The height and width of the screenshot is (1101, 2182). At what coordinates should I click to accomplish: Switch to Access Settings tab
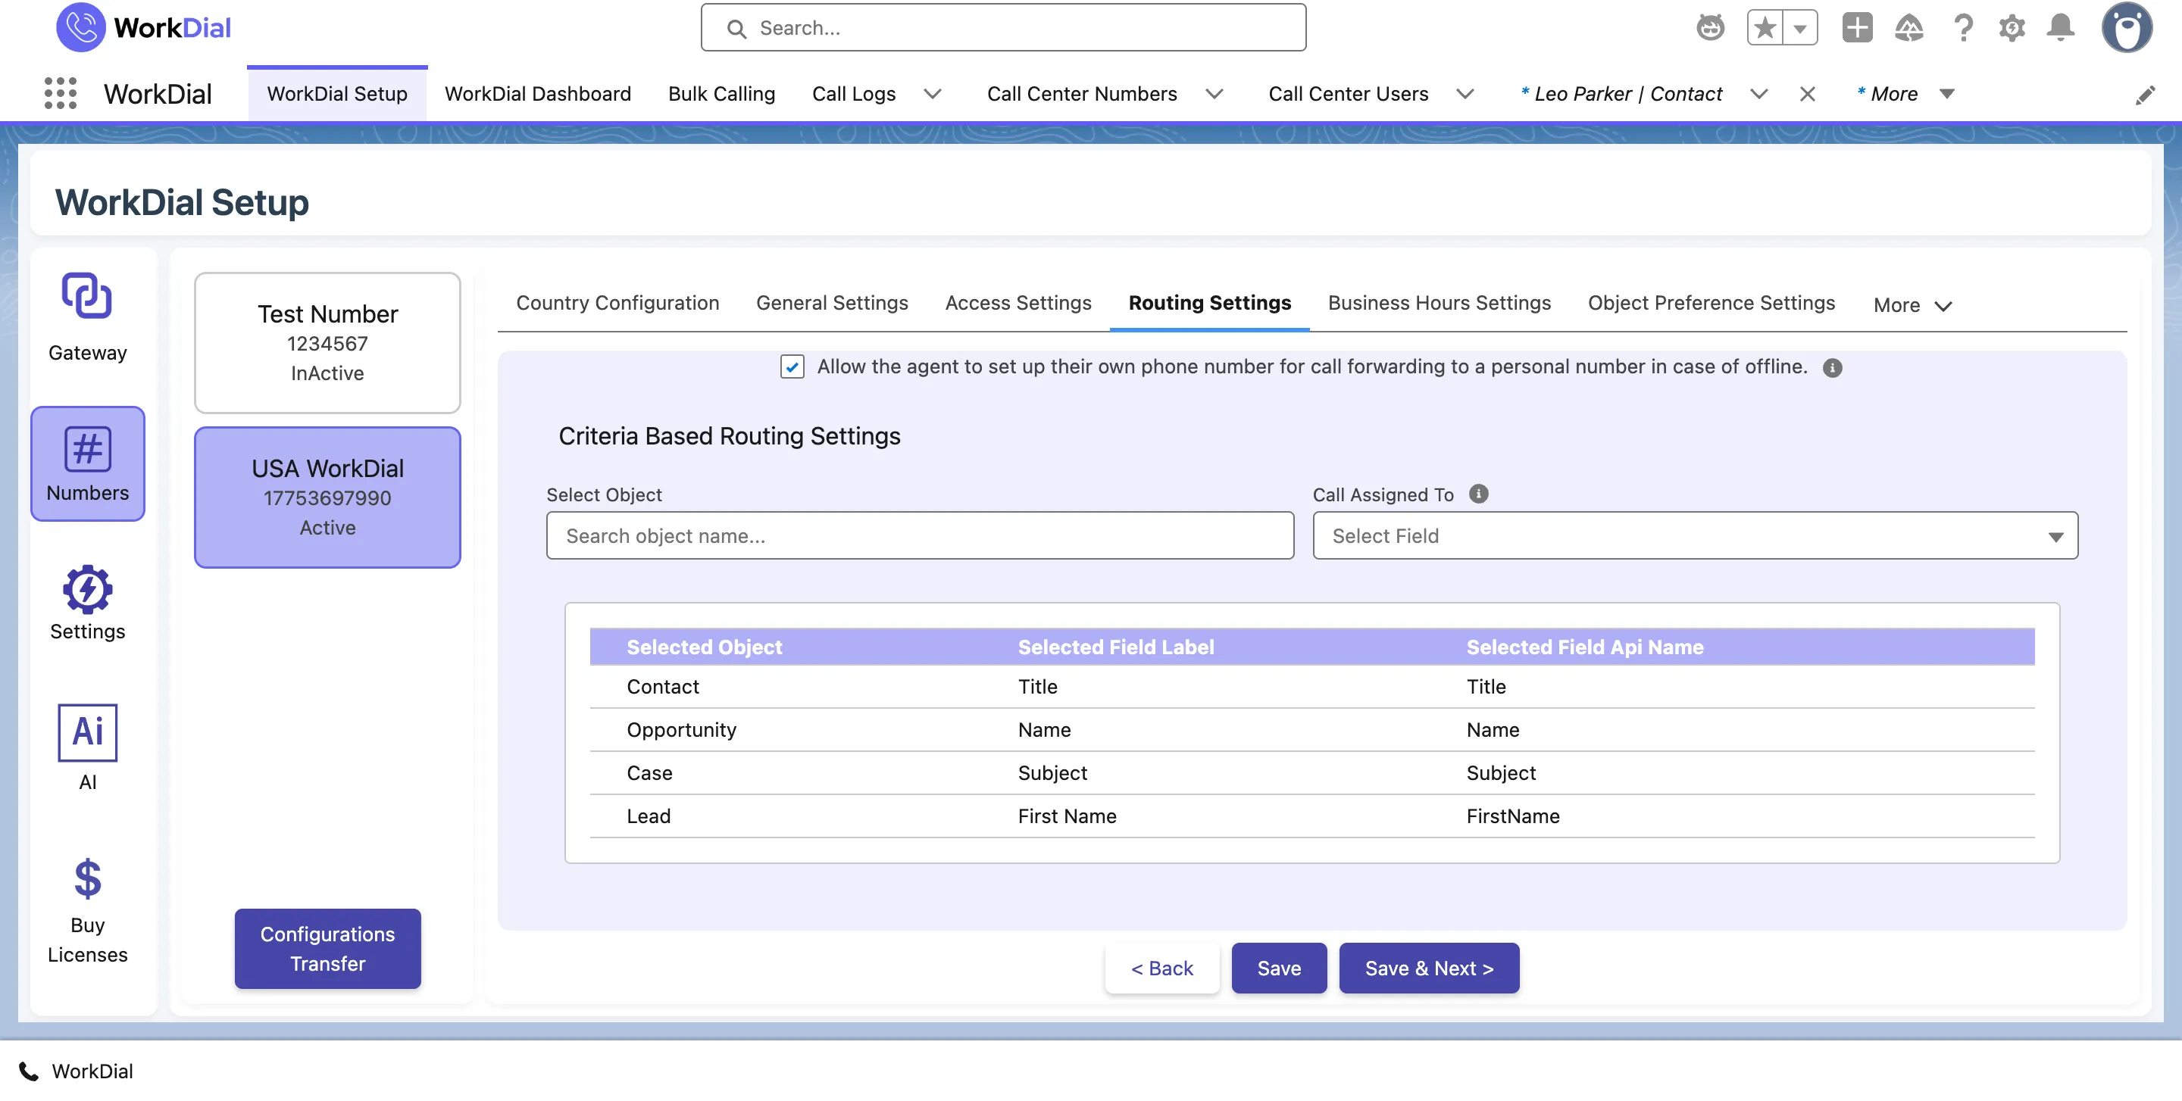click(x=1018, y=303)
